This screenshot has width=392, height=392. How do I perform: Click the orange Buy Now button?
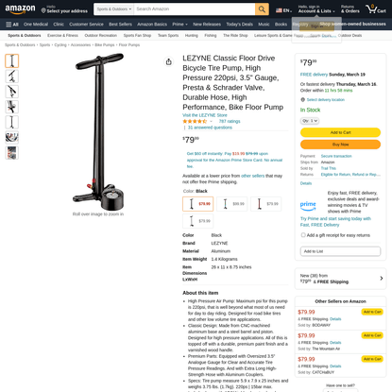[x=340, y=145]
